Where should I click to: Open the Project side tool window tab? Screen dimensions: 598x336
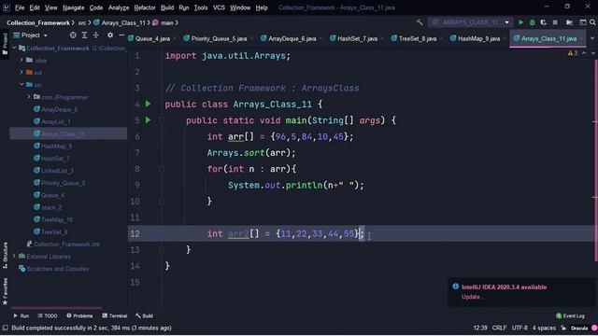point(5,43)
